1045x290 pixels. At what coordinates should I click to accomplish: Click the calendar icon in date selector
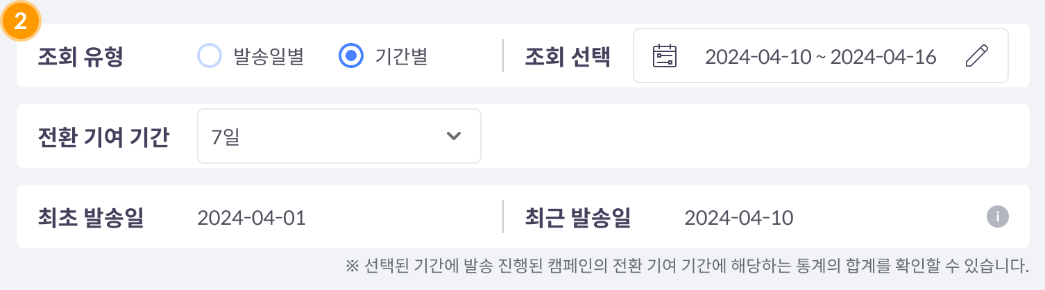pyautogui.click(x=665, y=56)
